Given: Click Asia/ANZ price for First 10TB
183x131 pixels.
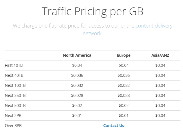Looking at the screenshot, I should point(160,65).
